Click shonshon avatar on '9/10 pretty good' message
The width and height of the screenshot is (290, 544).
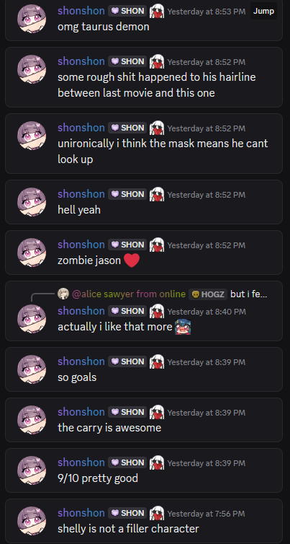click(x=32, y=470)
